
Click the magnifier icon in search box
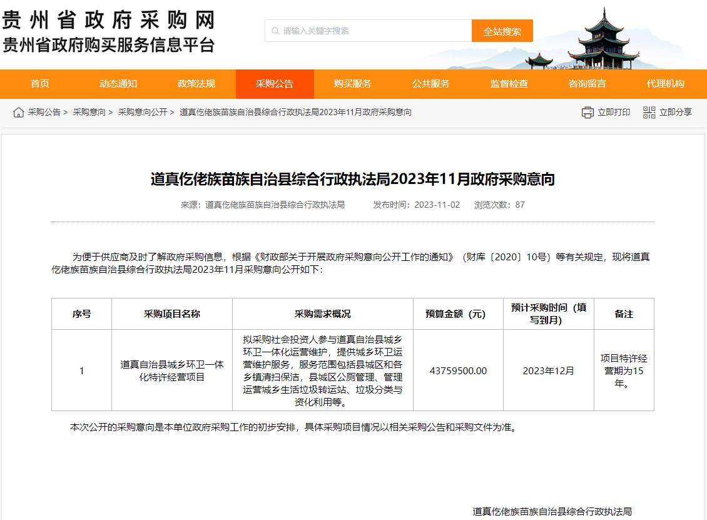pos(274,31)
